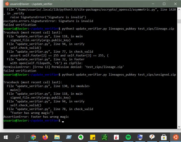Click the line 'raise SignatureError('Signature is invalid')'
The height and width of the screenshot is (142, 181).
(48, 17)
